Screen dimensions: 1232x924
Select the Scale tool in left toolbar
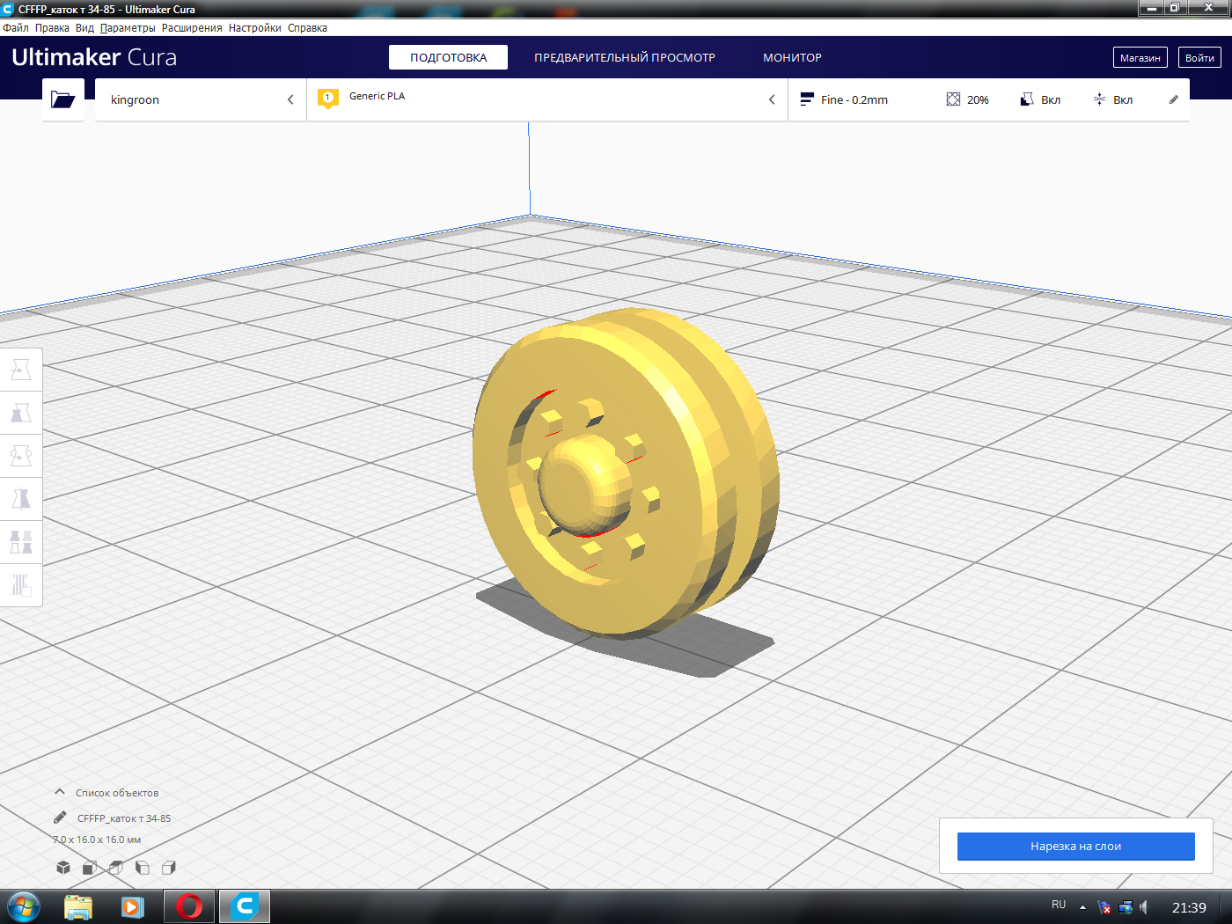coord(21,413)
